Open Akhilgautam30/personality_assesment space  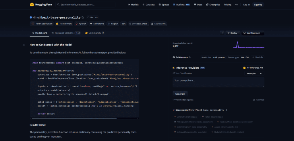193,122
